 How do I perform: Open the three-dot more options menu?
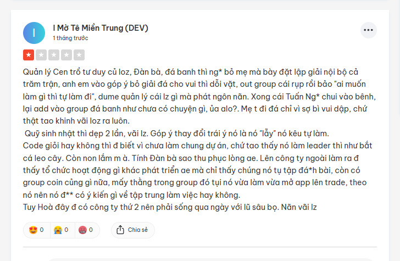368,30
